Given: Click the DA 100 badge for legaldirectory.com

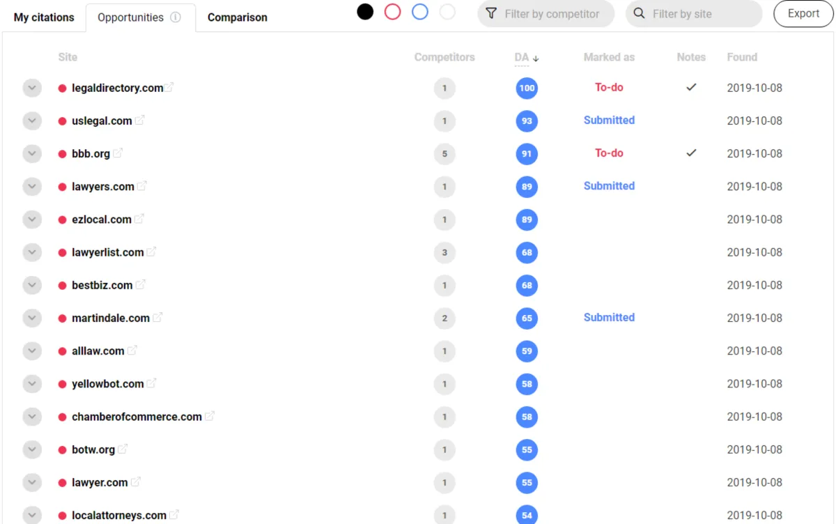Looking at the screenshot, I should [527, 88].
